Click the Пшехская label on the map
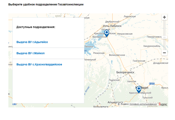175x120 pixels. click(x=115, y=80)
